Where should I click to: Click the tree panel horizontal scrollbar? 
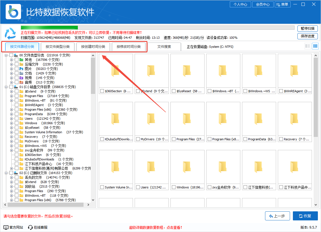pyautogui.click(x=45, y=205)
